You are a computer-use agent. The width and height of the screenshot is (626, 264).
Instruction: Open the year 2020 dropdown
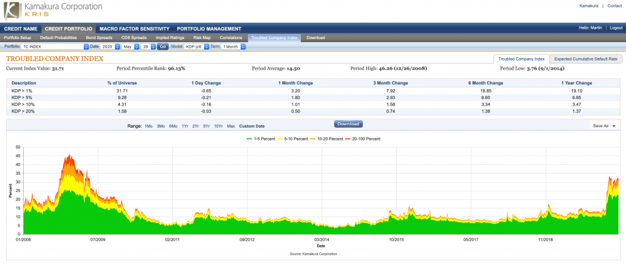[110, 46]
